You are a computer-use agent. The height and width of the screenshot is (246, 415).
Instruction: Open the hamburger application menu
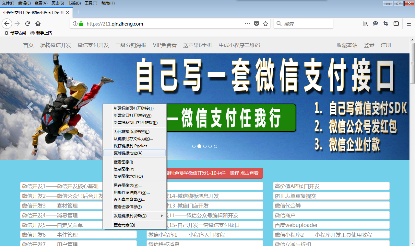point(409,24)
